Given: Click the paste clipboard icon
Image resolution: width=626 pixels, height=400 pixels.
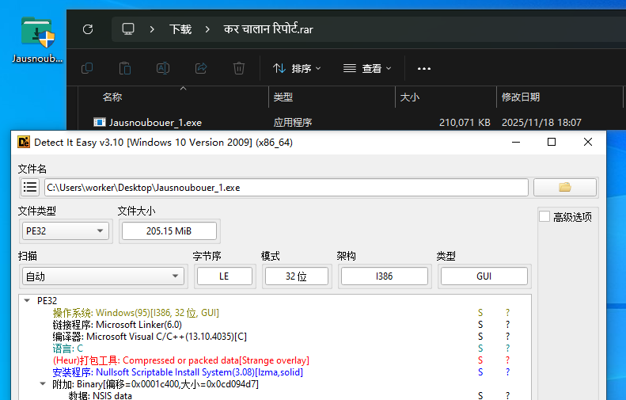Looking at the screenshot, I should tap(125, 68).
